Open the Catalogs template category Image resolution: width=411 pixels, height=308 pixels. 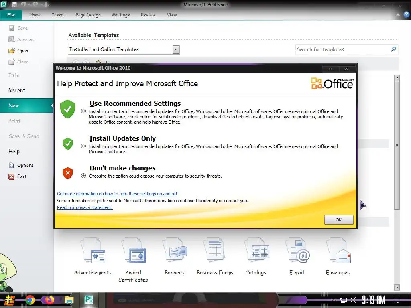tap(256, 256)
